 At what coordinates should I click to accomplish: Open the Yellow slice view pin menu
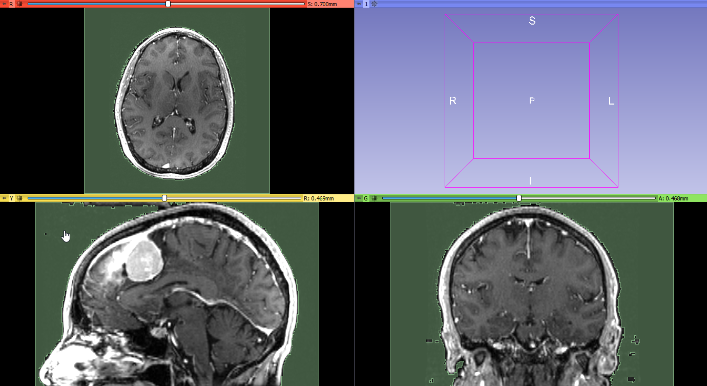pos(4,198)
